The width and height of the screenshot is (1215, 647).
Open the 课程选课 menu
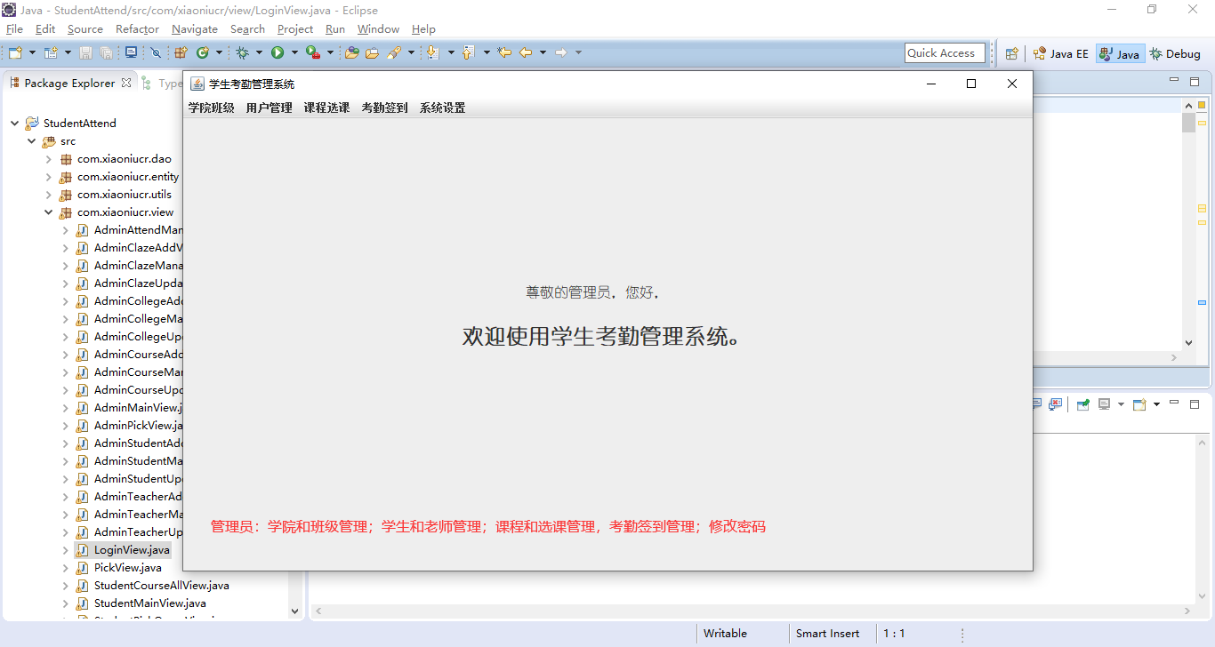point(326,108)
